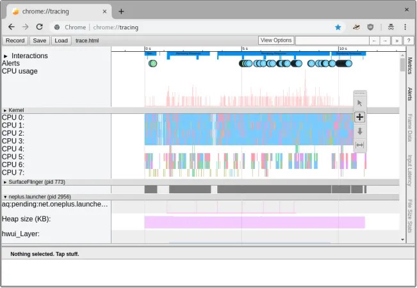Screen dimensions: 417x288
Task: Open the Alerts side tab
Action: [x=410, y=94]
